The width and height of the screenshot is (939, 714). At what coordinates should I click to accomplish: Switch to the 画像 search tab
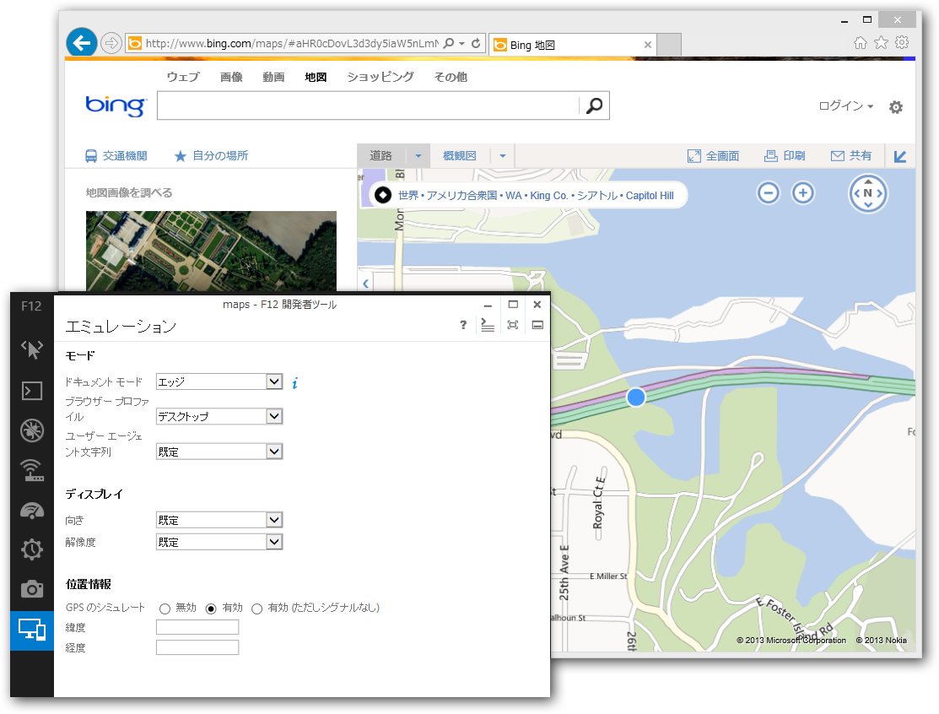(231, 76)
